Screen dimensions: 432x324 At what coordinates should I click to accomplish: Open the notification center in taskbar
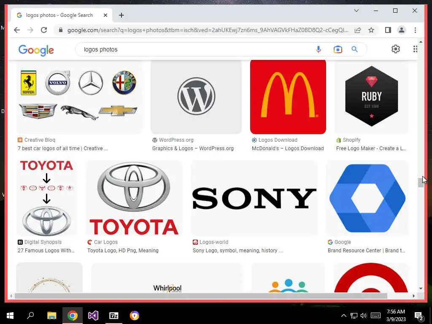[419, 316]
